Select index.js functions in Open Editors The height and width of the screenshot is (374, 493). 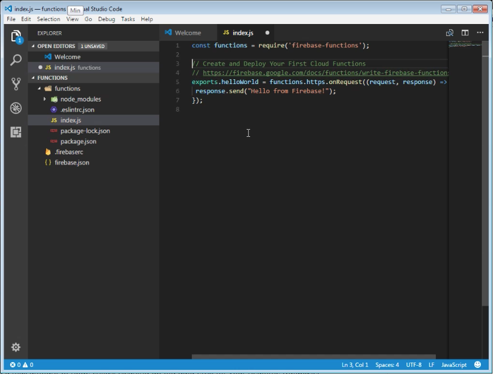point(93,67)
